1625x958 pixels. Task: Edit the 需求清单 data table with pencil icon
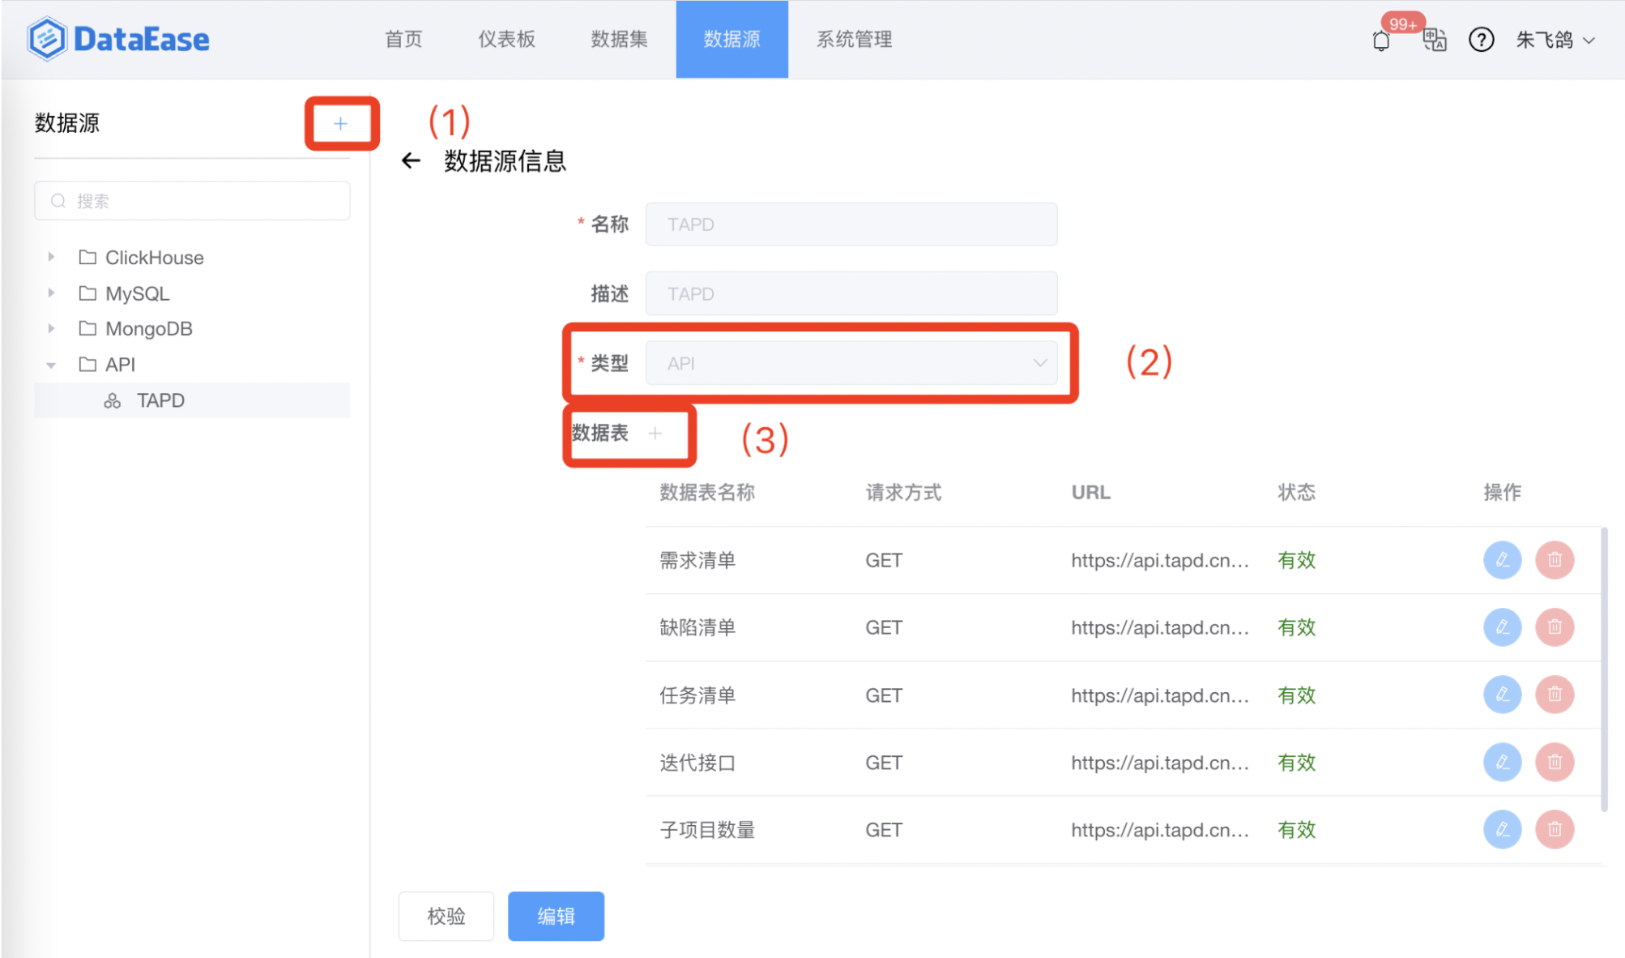[x=1502, y=559]
